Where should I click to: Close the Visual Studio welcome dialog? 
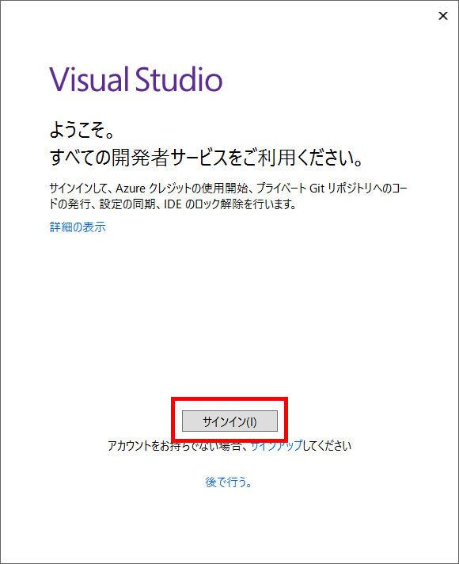443,16
